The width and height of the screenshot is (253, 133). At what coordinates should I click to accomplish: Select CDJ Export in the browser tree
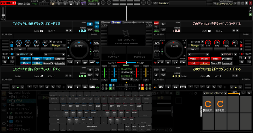click(x=22, y=130)
